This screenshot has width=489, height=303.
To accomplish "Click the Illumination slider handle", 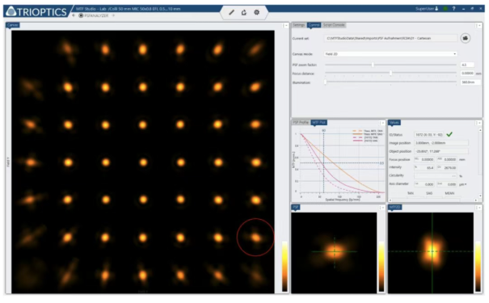I will 325,82.
